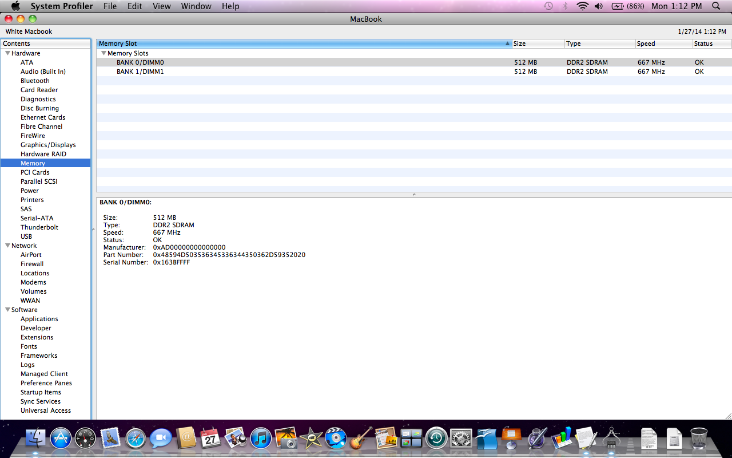Screen dimensions: 732x458
Task: Select the BANK 0/DIMM0 row
Action: tap(414, 62)
